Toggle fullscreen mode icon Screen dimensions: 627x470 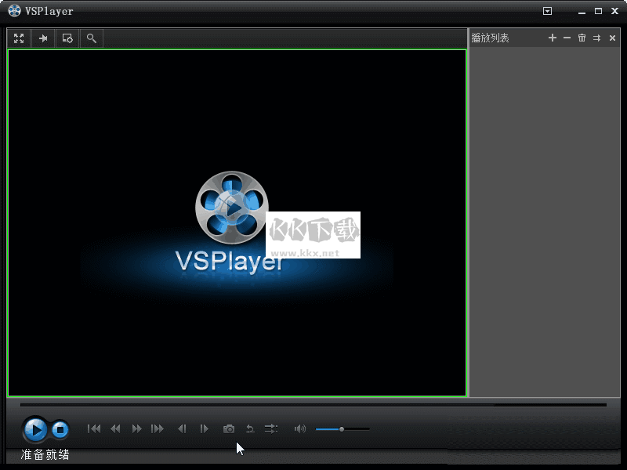[19, 38]
